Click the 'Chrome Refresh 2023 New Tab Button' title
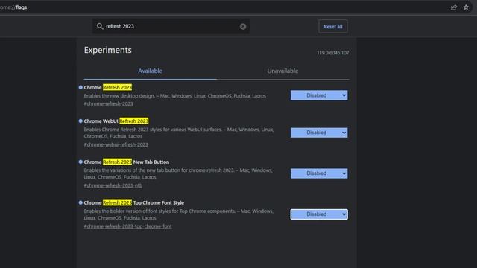477x268 pixels. click(127, 162)
